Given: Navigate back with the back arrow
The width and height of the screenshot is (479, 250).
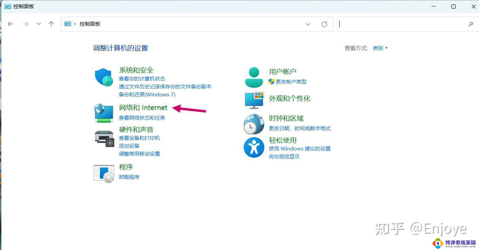Looking at the screenshot, I should pos(11,24).
